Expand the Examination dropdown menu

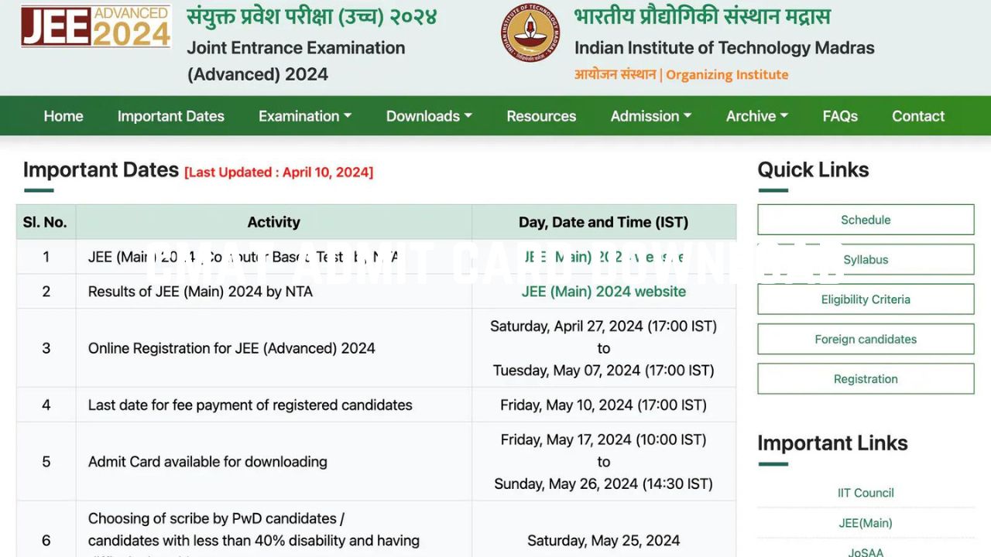point(305,116)
